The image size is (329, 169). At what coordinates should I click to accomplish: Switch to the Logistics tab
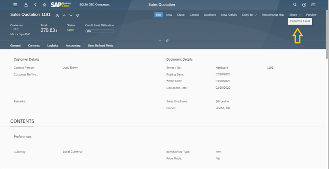pyautogui.click(x=53, y=45)
